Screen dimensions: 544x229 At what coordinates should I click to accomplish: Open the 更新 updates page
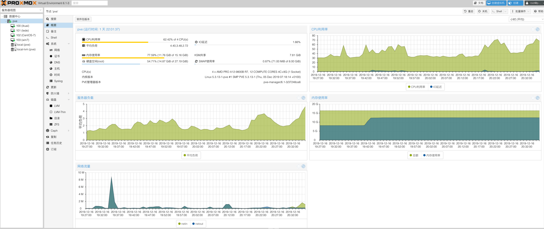58,87
